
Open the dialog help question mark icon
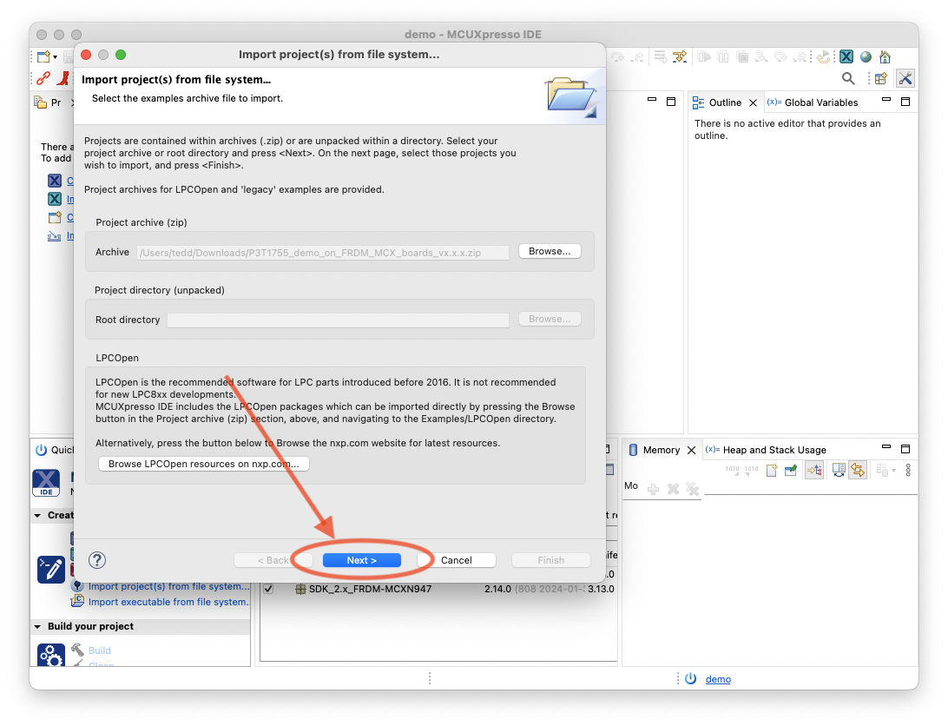click(97, 560)
